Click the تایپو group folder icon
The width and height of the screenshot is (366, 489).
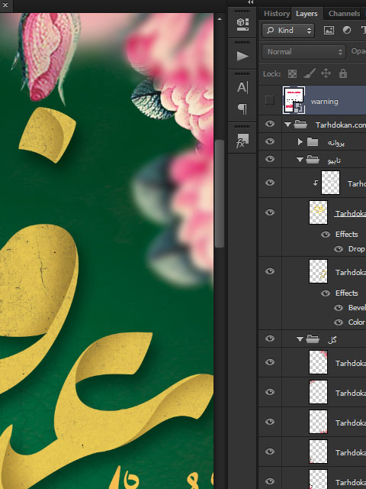313,160
